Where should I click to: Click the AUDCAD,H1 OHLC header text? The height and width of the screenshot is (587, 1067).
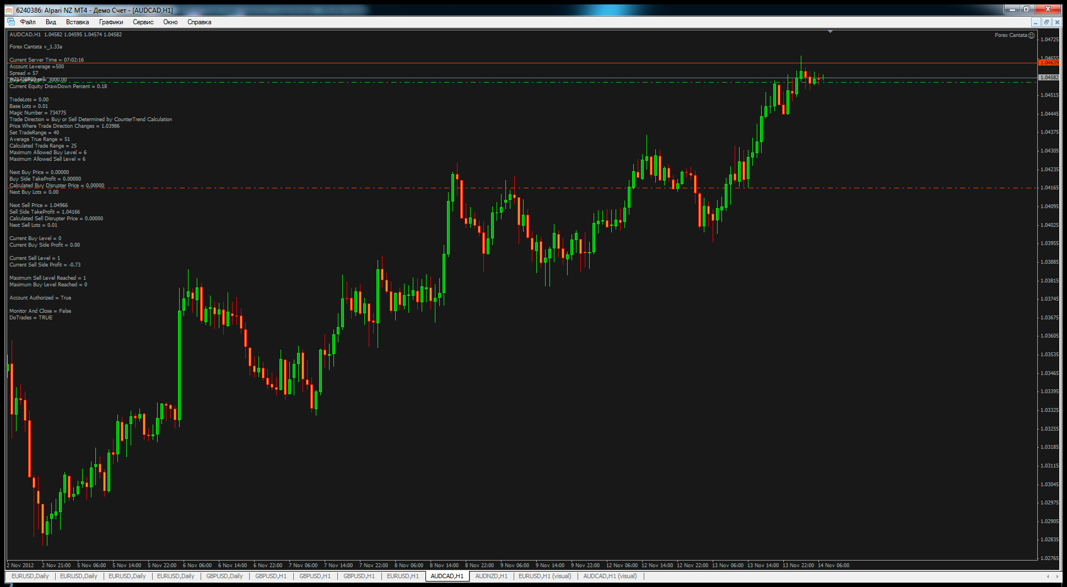point(66,35)
